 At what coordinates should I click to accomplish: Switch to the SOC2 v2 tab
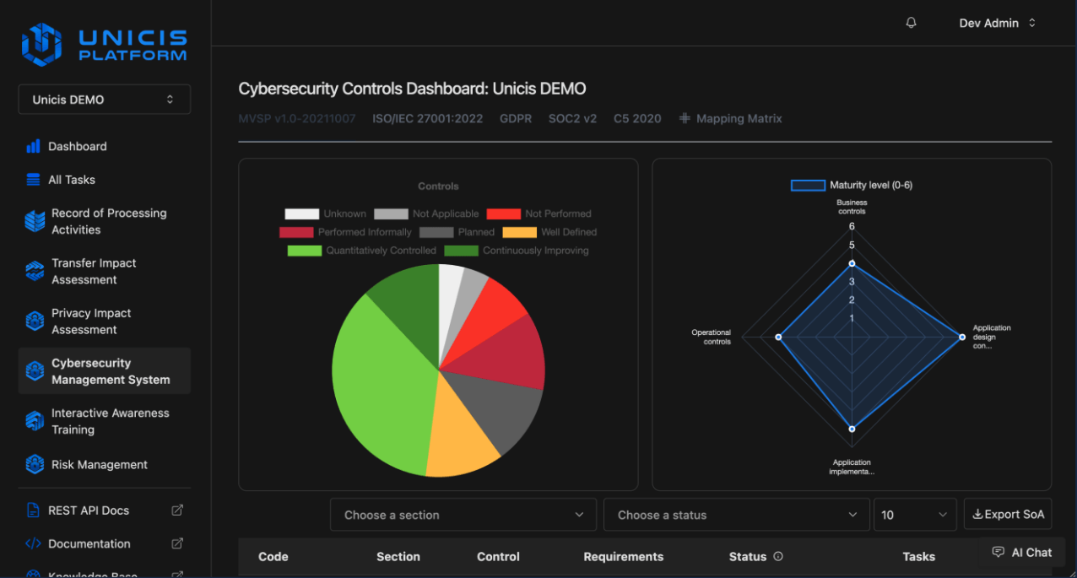pyautogui.click(x=573, y=119)
